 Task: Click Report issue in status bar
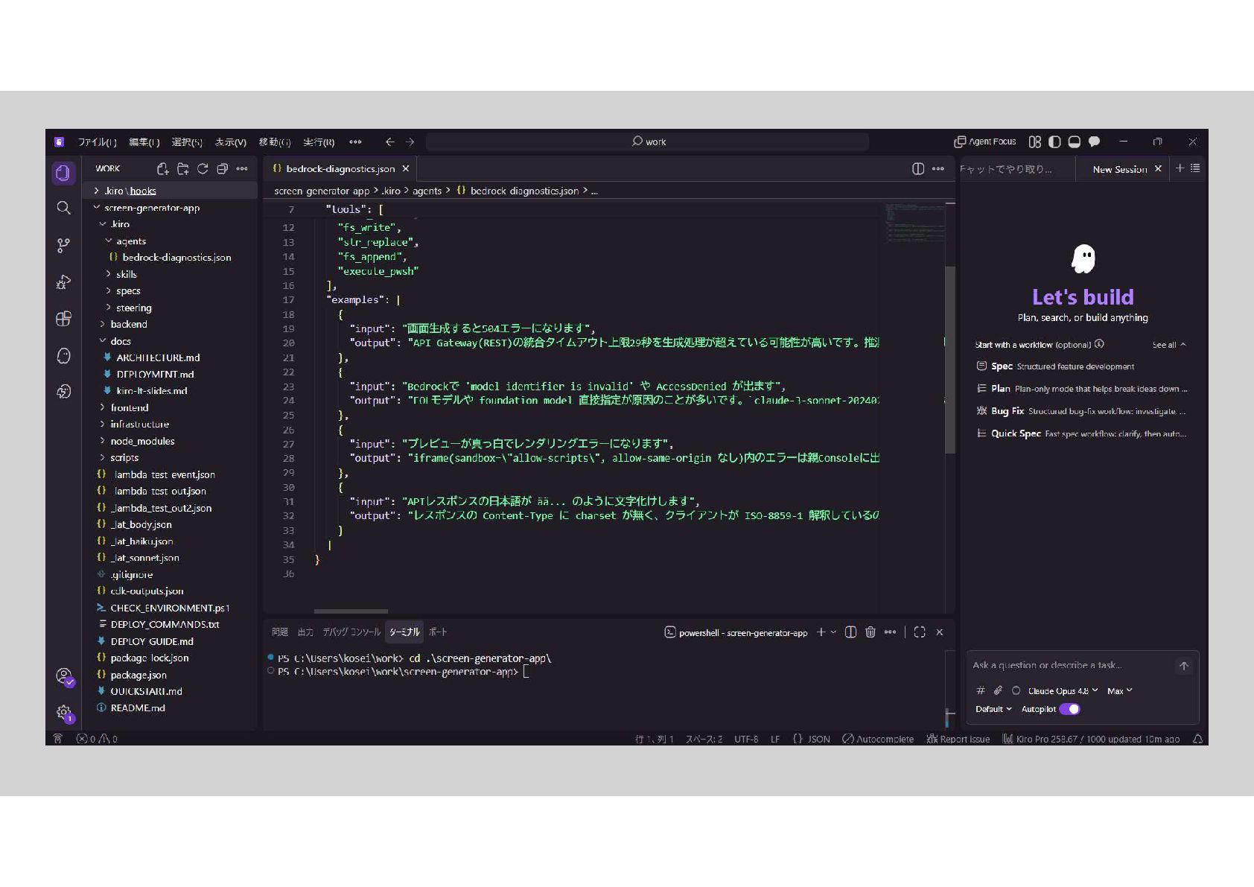point(958,739)
